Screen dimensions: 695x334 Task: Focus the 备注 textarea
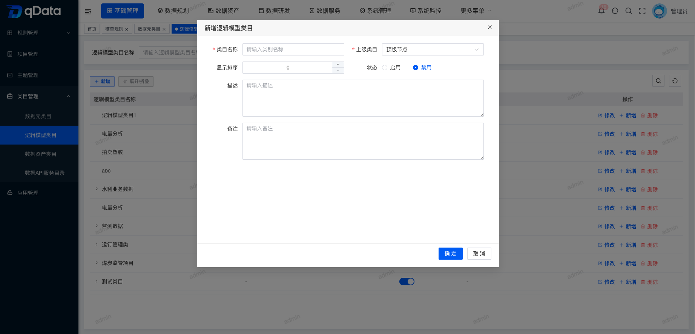[363, 141]
